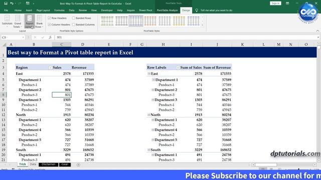Image resolution: width=321 pixels, height=180 pixels.
Task: Expand the PivotTable Styles gallery
Action: [x=203, y=25]
